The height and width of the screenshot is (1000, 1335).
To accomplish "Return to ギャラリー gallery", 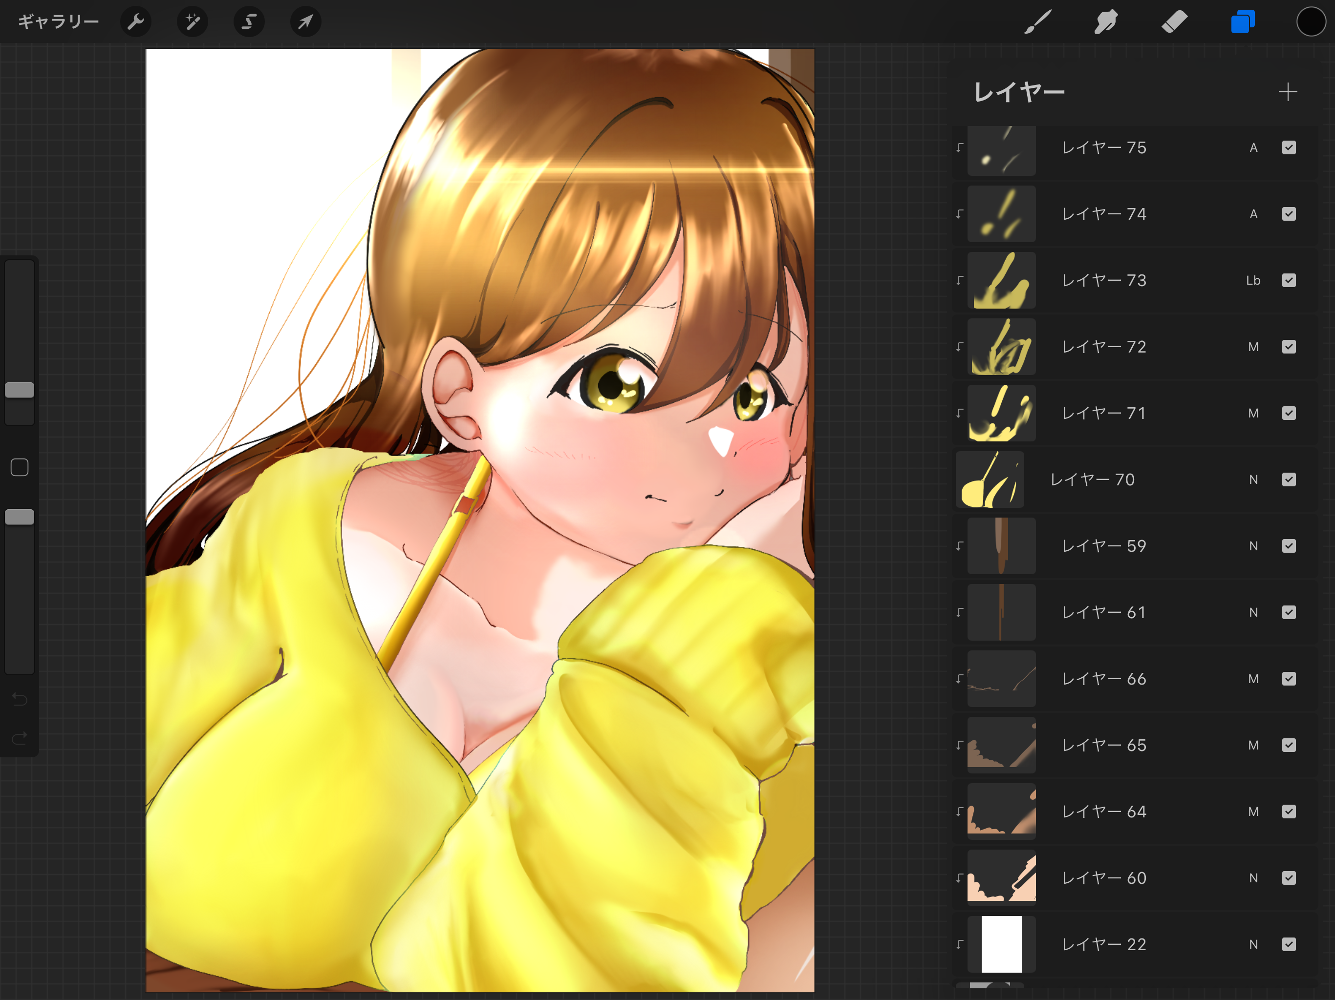I will click(58, 22).
